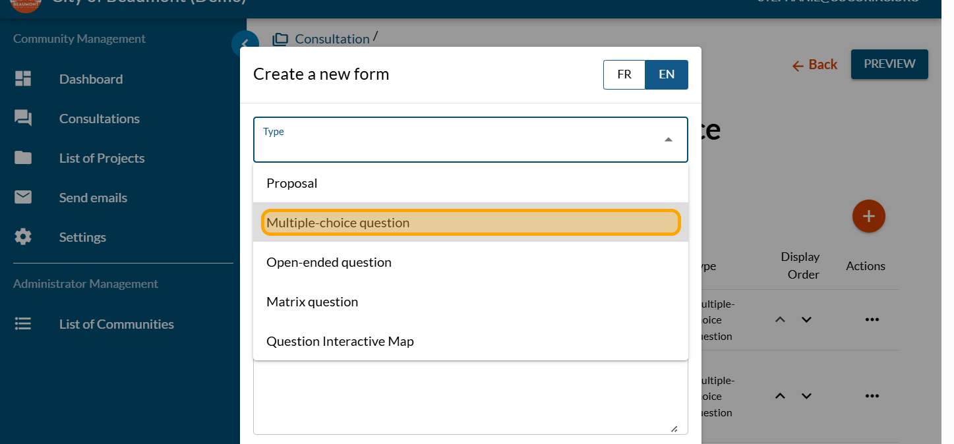Go to Consultation breadcrumb link

click(x=332, y=39)
